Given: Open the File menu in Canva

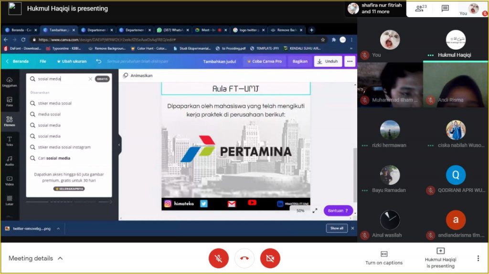Looking at the screenshot, I should (x=43, y=61).
